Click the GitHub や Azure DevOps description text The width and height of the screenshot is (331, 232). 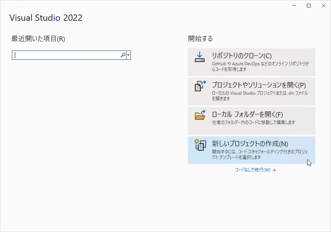[260, 66]
